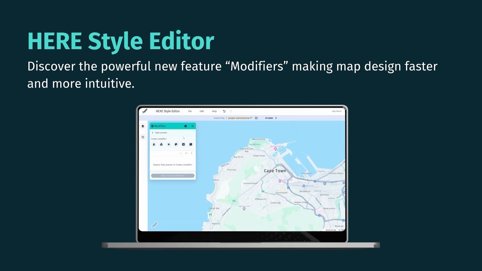The width and height of the screenshot is (482, 271).
Task: Click Apply changes to Attributes button
Action: pos(173,175)
